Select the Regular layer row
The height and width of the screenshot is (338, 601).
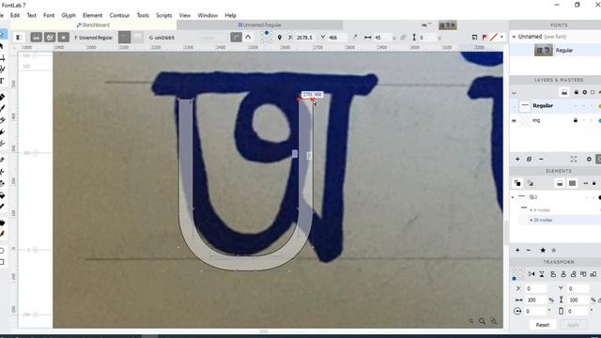(556, 105)
